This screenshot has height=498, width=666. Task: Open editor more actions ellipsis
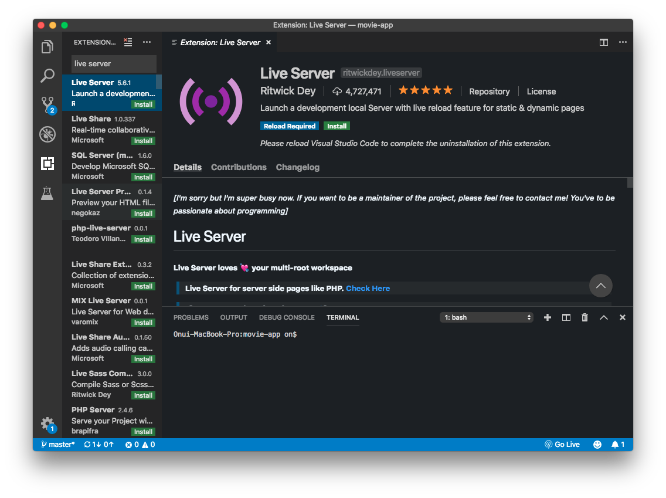point(623,42)
